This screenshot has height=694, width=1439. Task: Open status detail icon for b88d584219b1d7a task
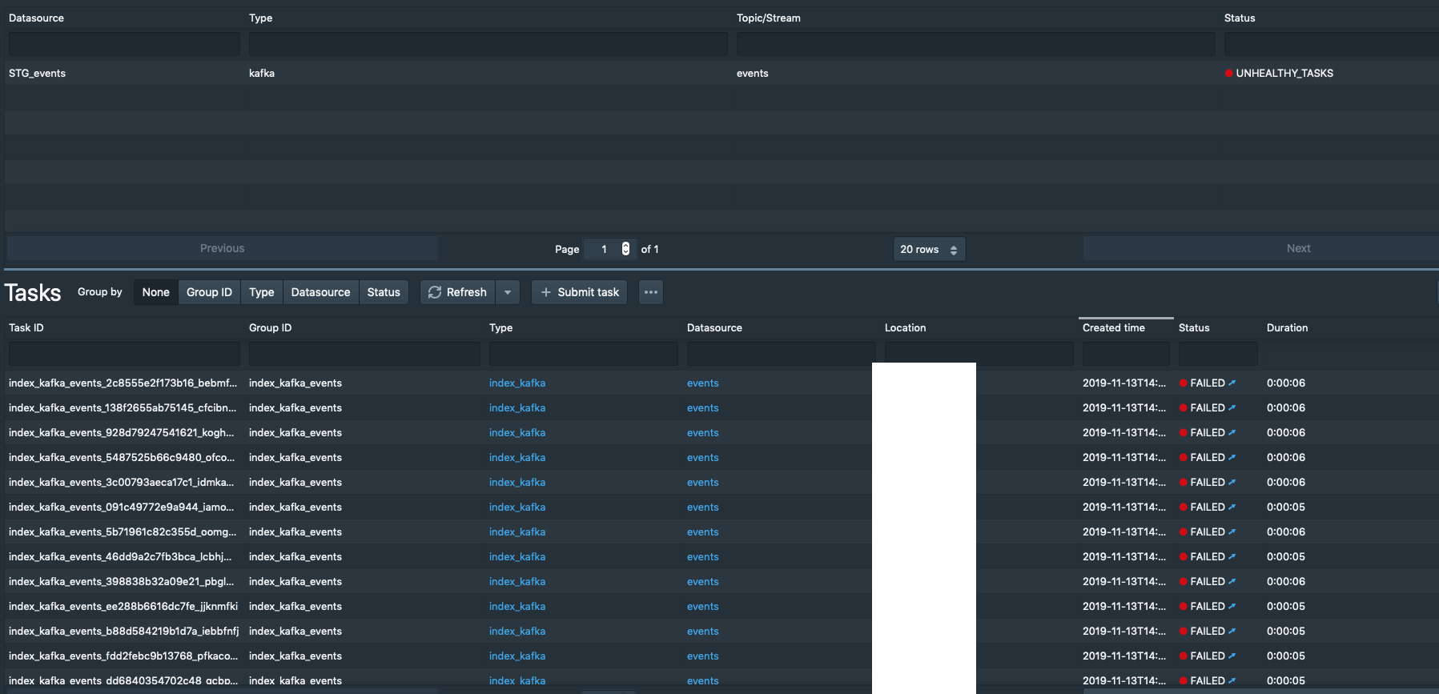(1232, 631)
